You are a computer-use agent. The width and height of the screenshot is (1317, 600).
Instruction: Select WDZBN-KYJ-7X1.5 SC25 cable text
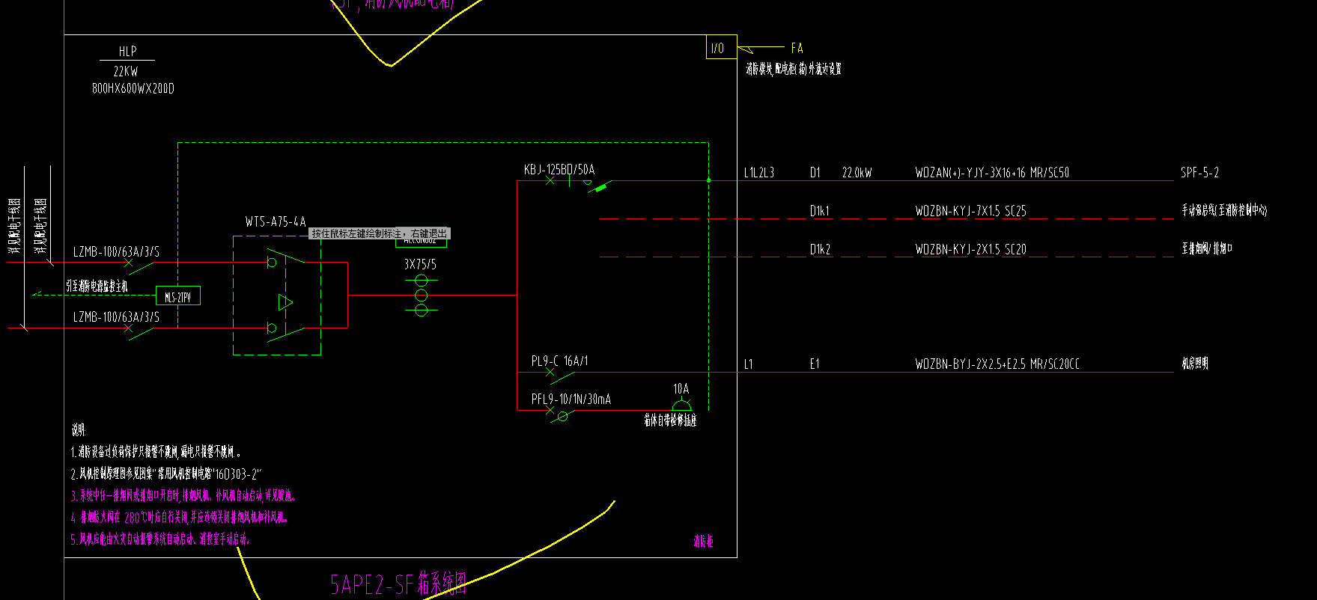click(970, 211)
